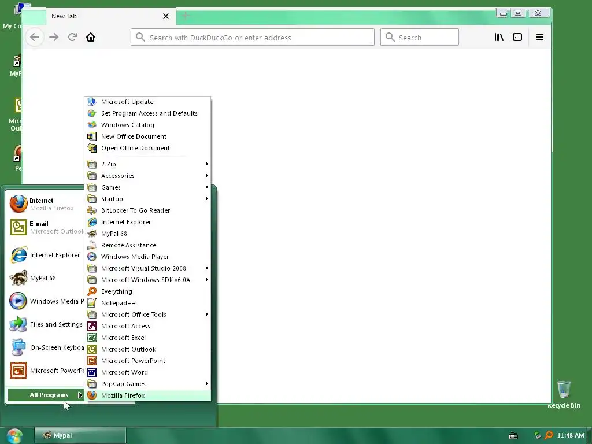Open Windows Media Player in Start menu left pane

(x=46, y=301)
